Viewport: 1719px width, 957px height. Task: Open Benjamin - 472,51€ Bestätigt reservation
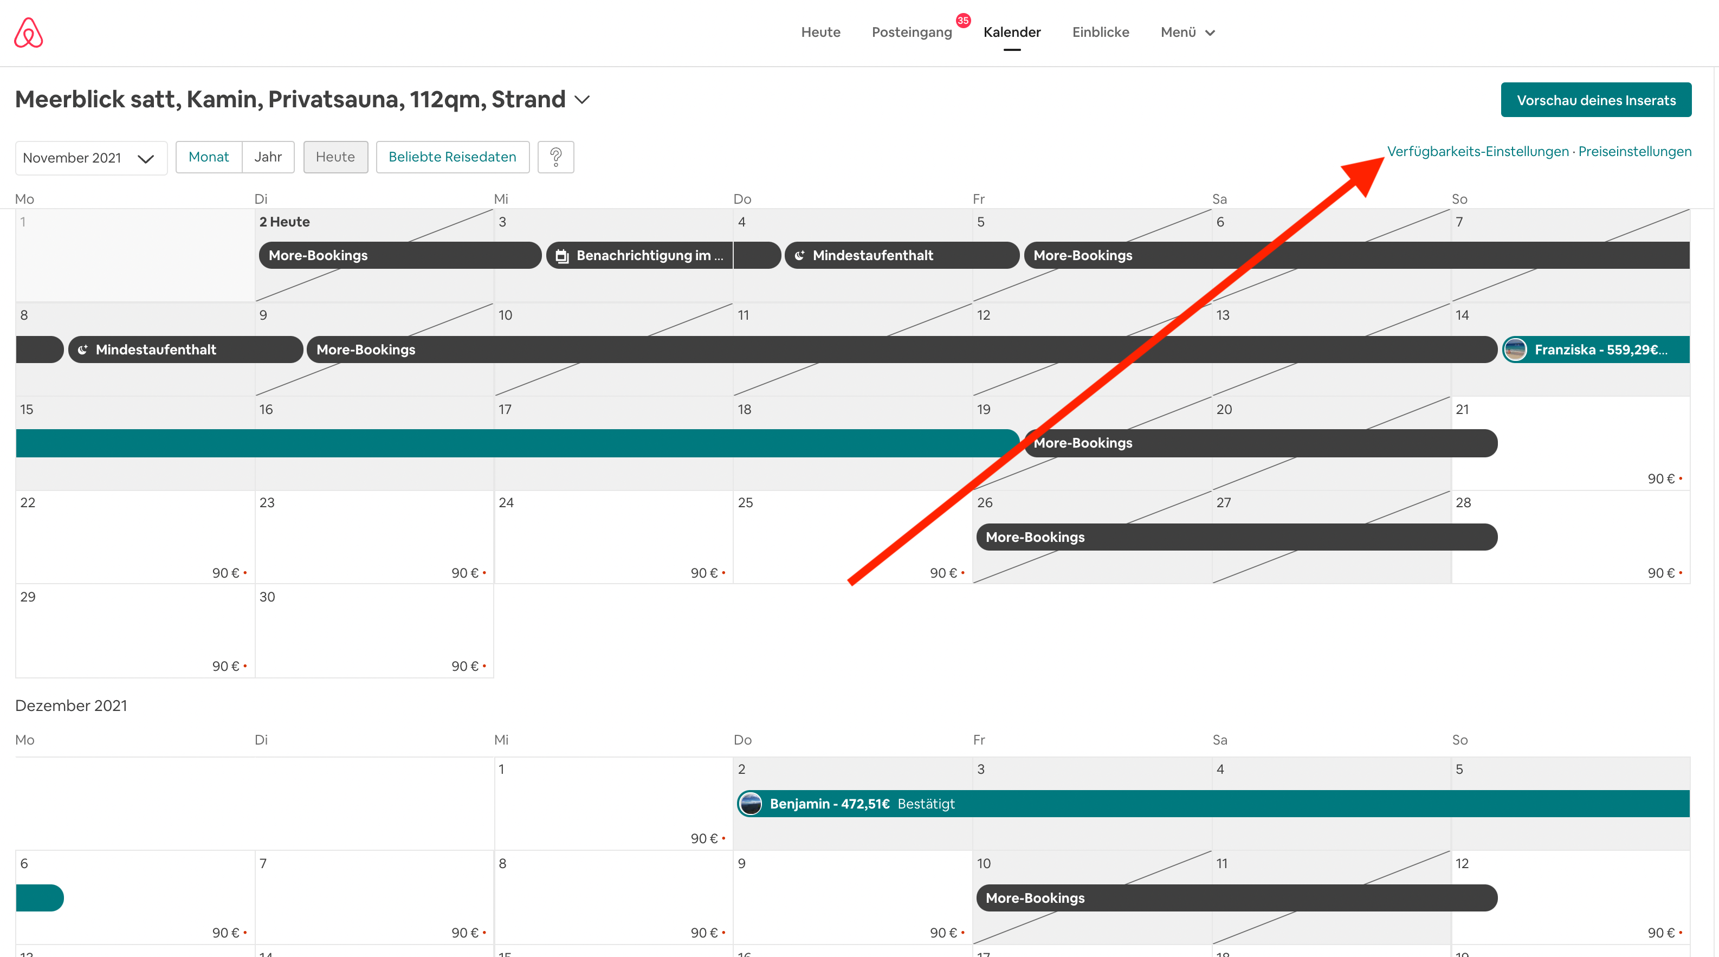(1213, 804)
